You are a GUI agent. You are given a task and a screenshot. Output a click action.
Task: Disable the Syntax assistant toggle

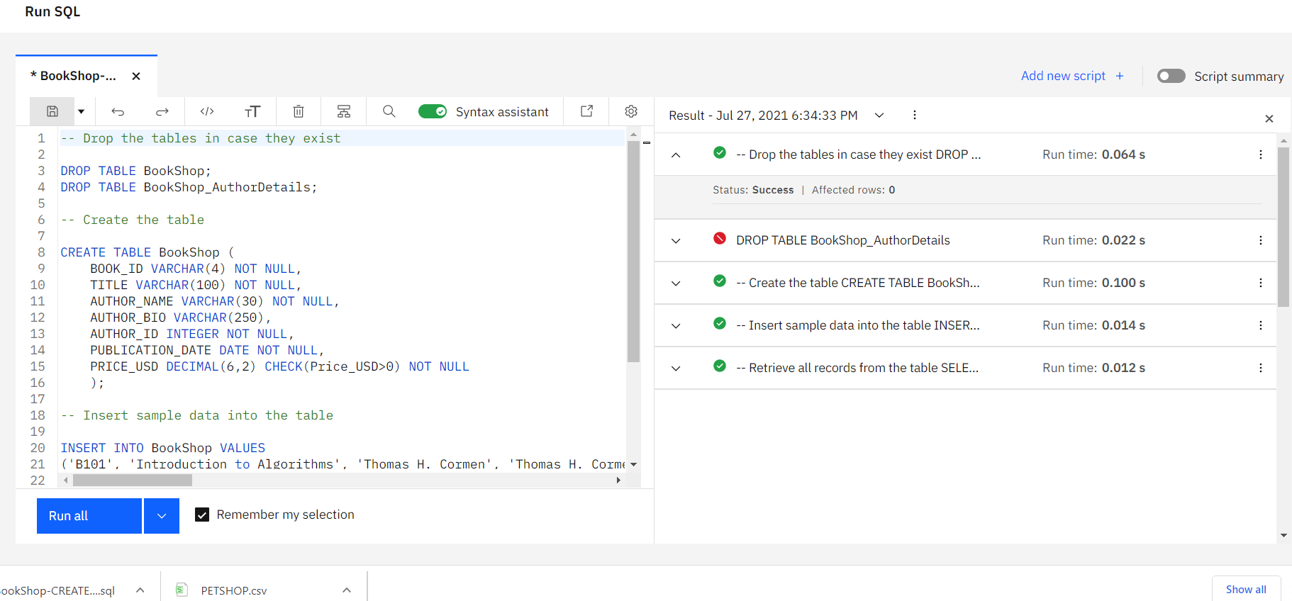click(432, 111)
